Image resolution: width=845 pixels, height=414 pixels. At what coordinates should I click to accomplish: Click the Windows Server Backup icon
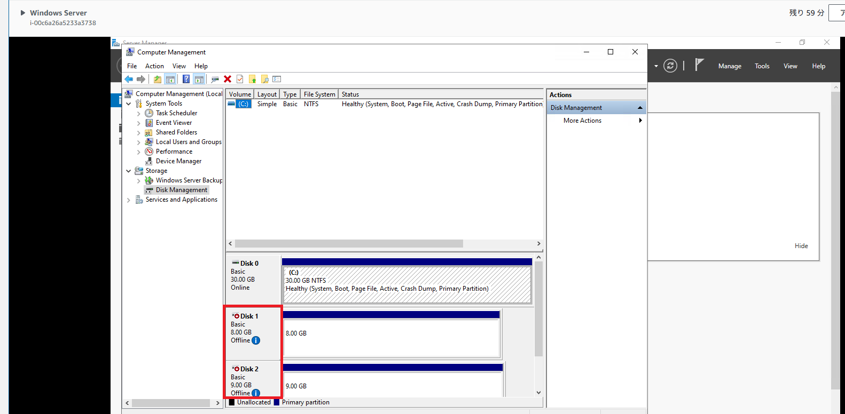(149, 180)
